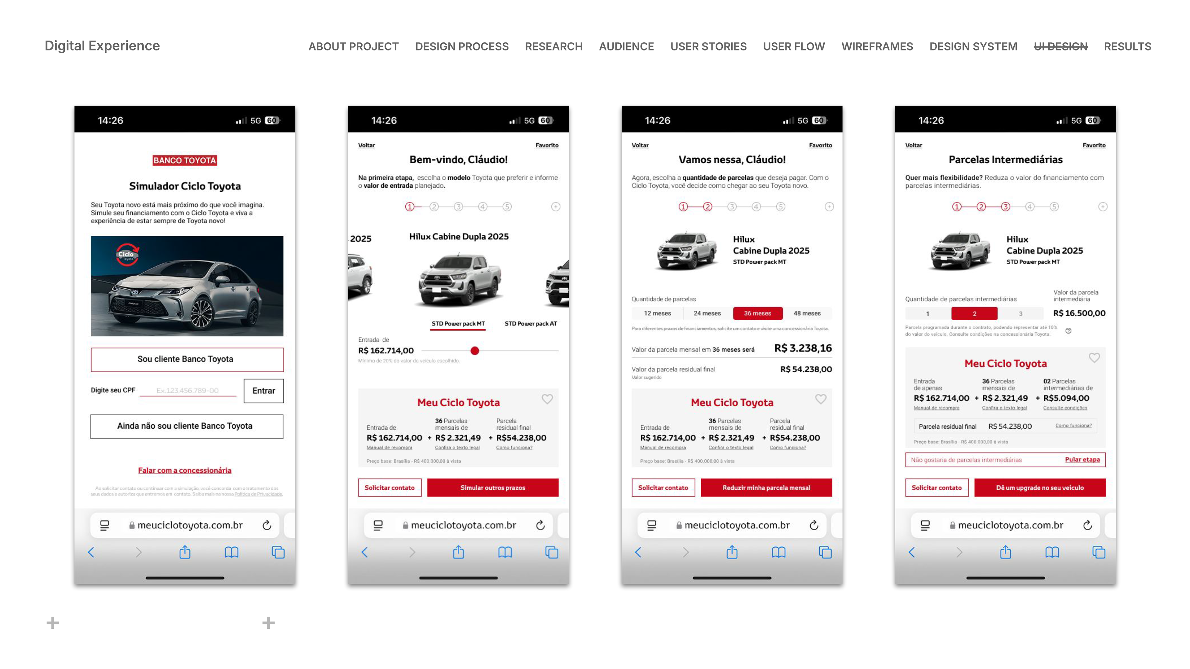Select the 48 meses installment option
Screen dimensions: 1190x669
pos(807,313)
